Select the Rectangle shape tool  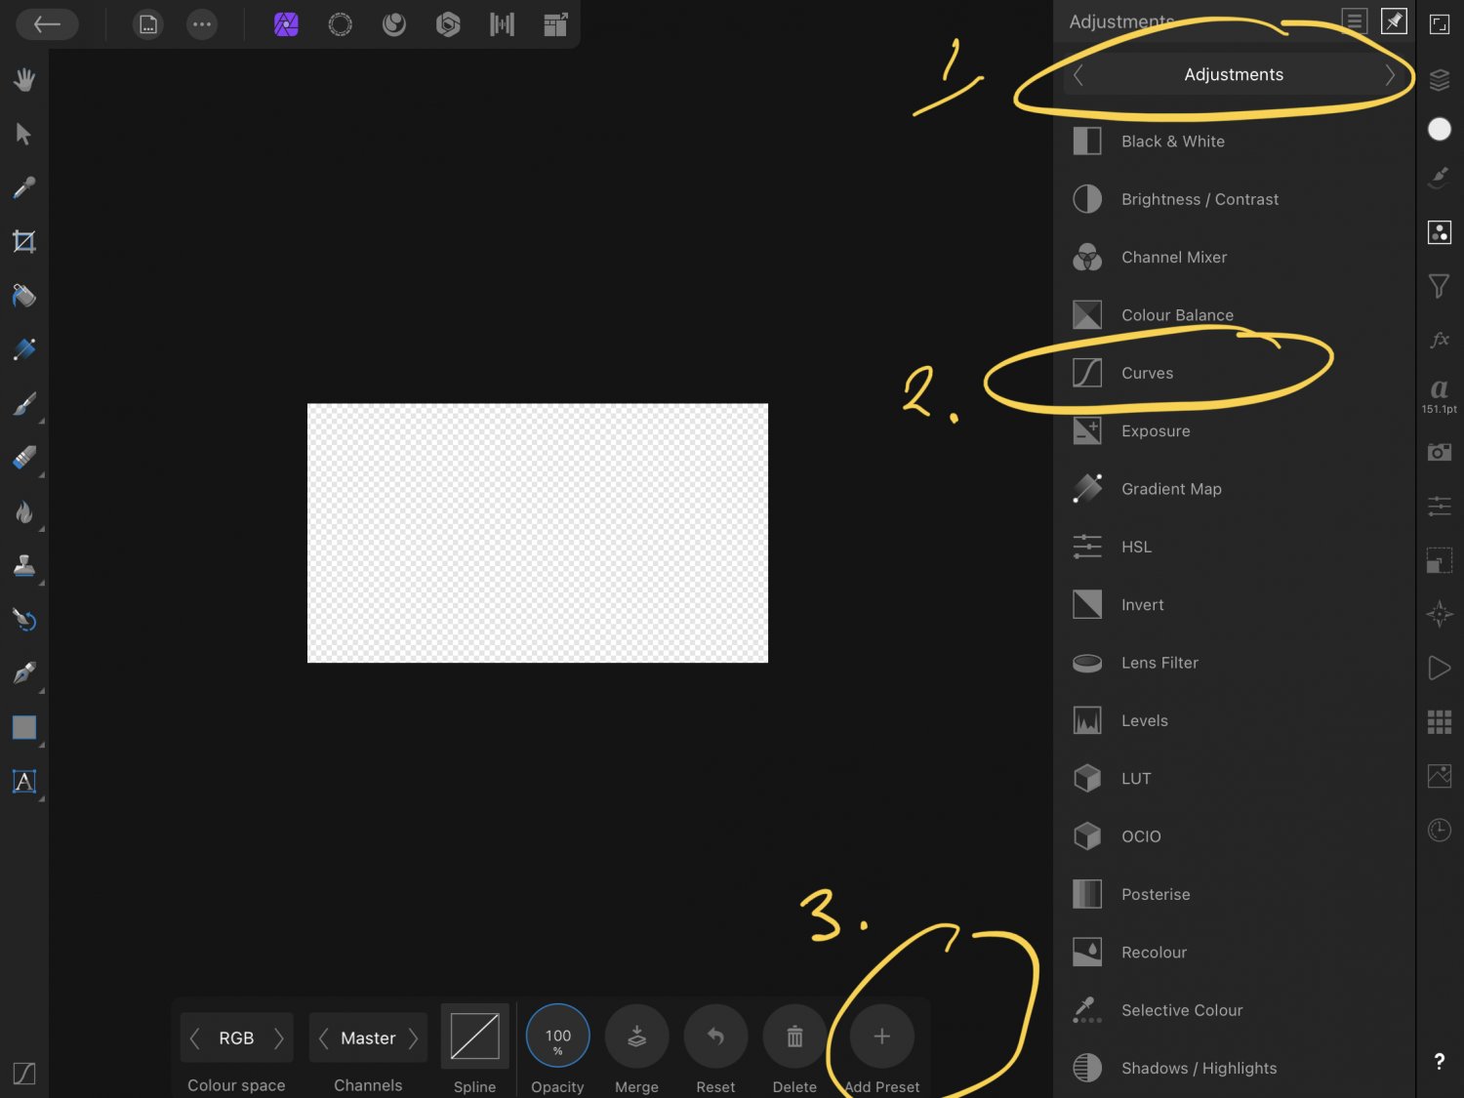pyautogui.click(x=24, y=727)
